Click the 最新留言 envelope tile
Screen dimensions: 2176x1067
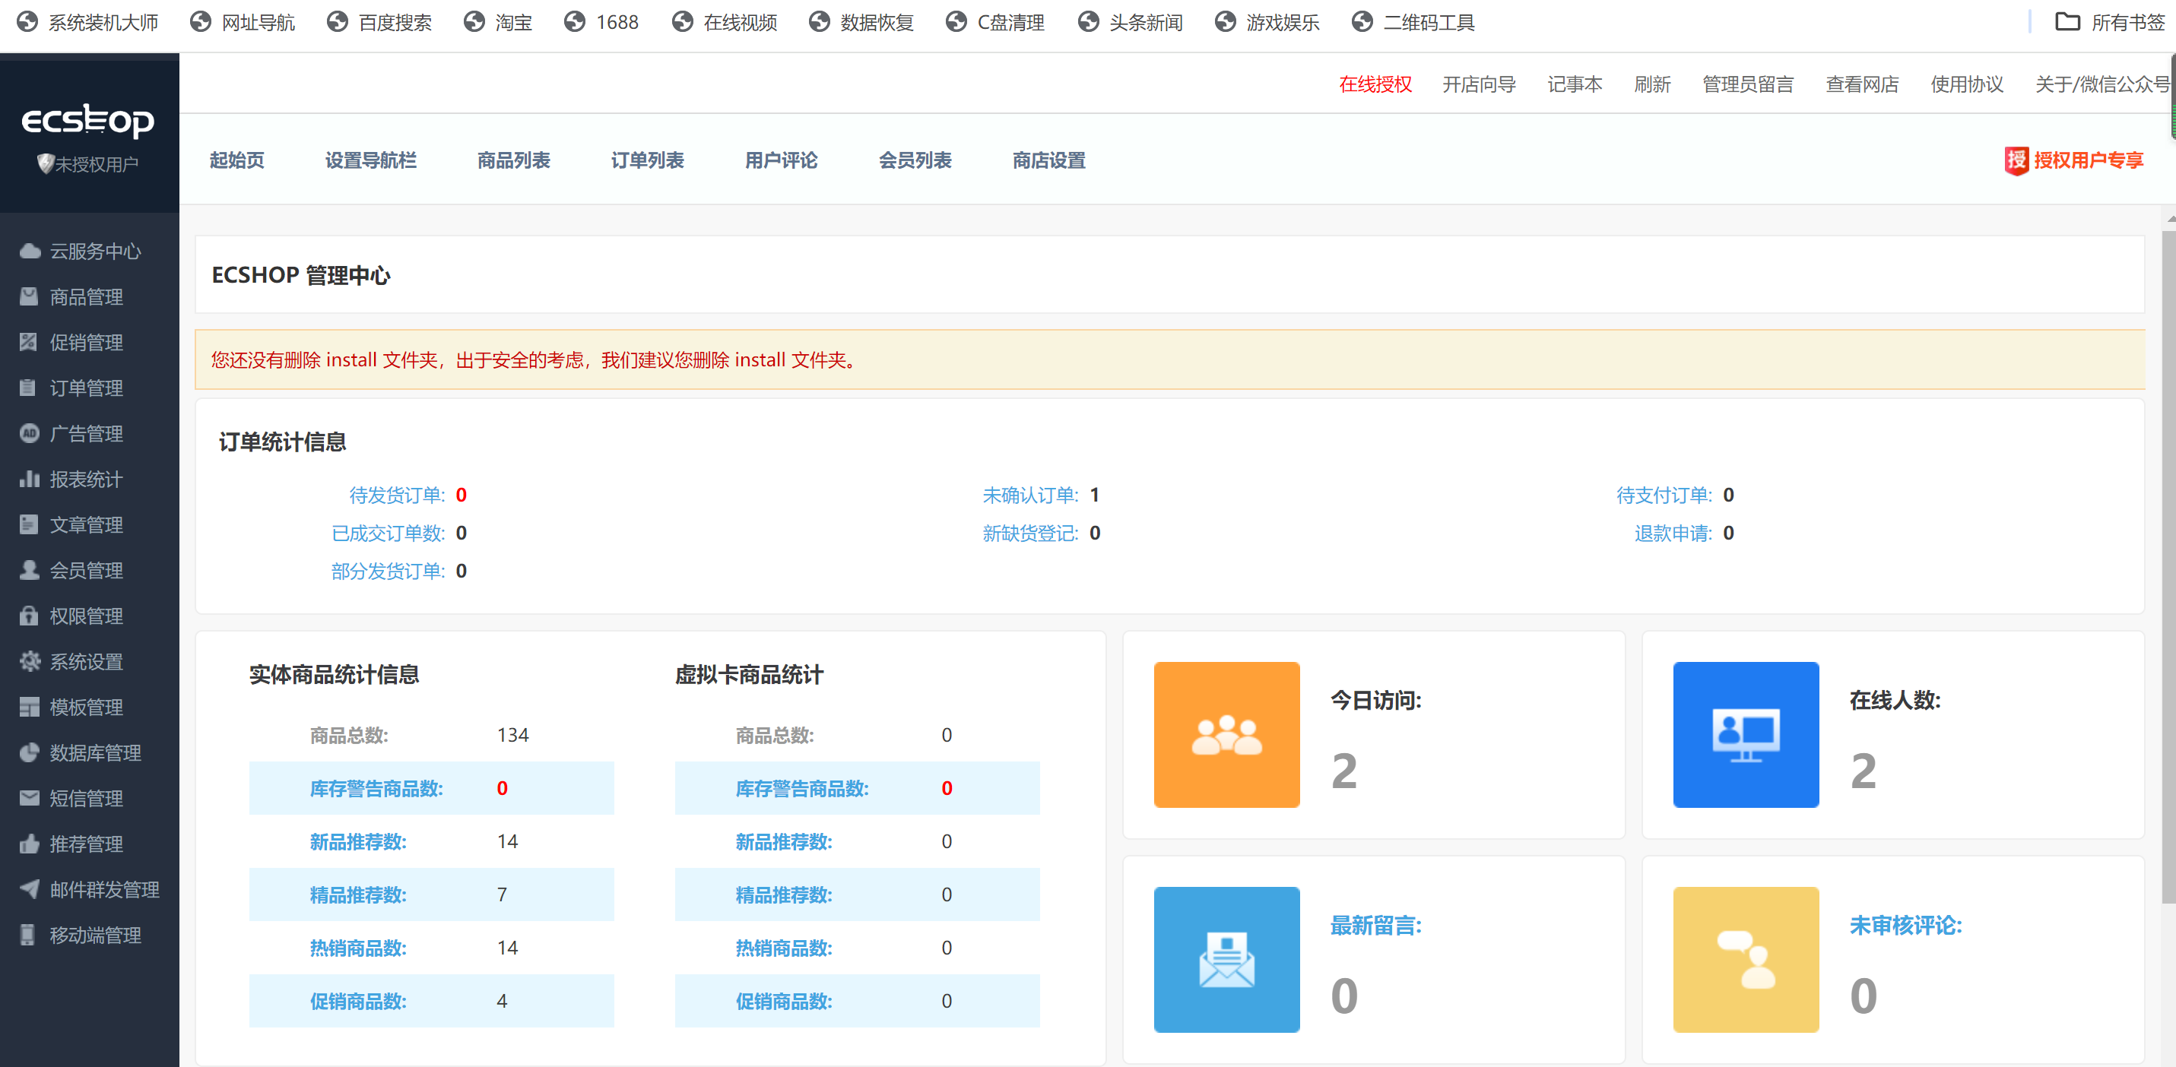1226,960
